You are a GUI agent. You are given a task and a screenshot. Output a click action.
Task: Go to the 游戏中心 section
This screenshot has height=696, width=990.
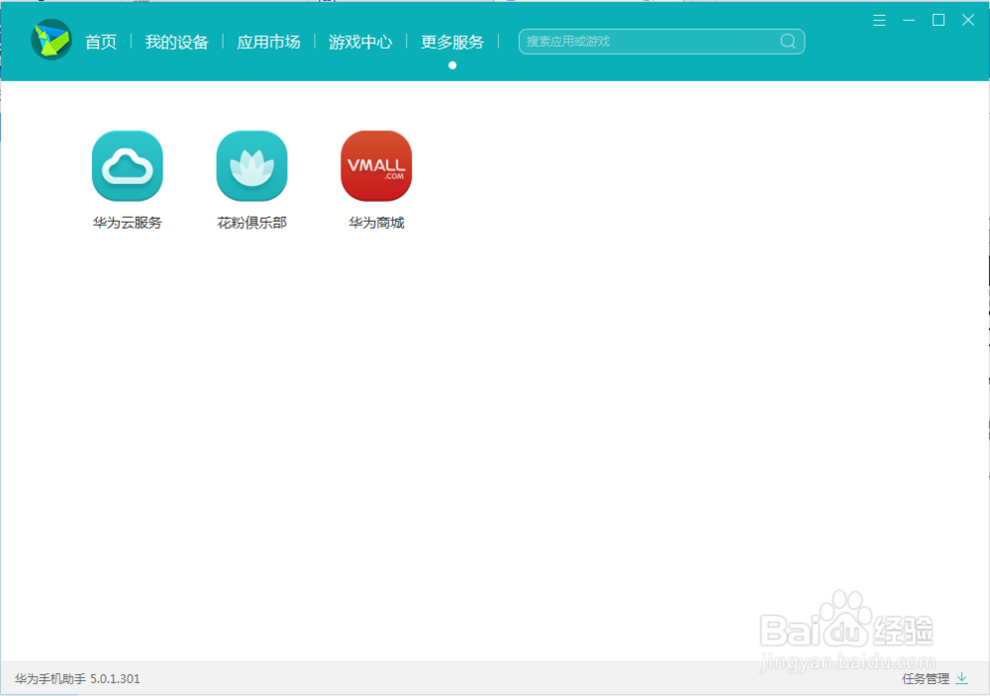pos(359,42)
